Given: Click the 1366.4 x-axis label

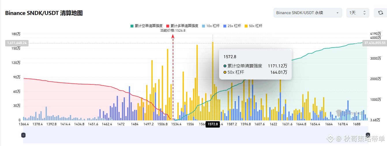Looking at the screenshot, I should click(x=23, y=124).
